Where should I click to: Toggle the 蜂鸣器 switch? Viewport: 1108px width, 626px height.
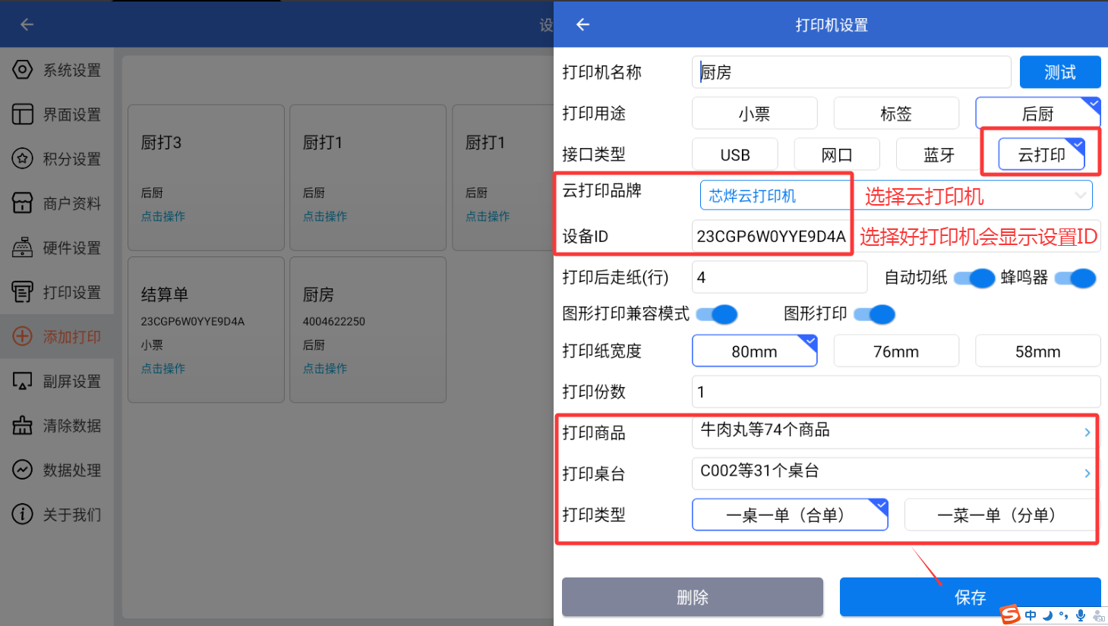click(1075, 278)
